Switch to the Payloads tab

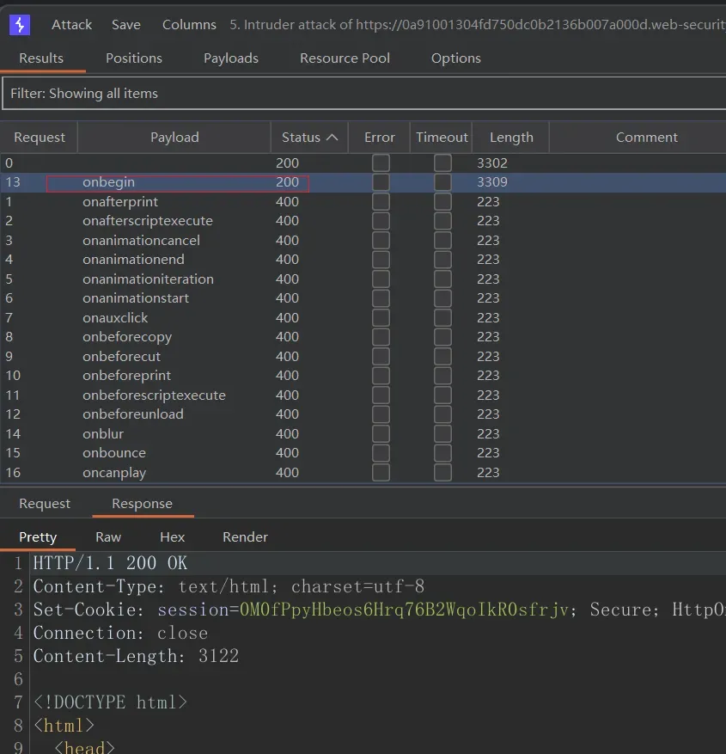(231, 58)
